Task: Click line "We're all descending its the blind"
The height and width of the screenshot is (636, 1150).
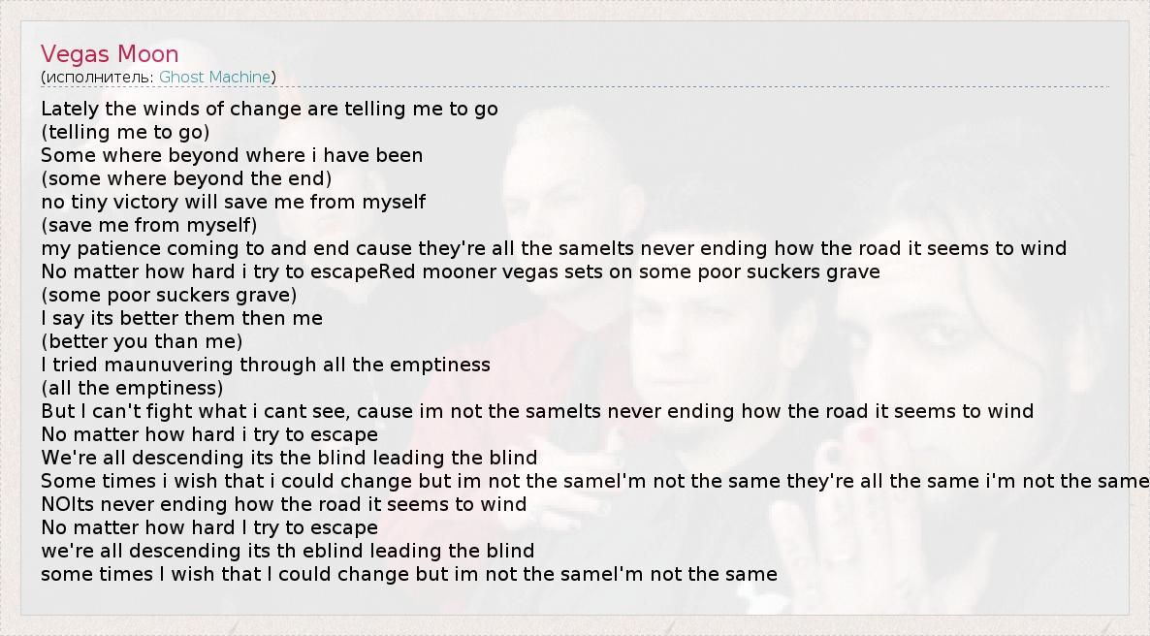Action: click(288, 458)
